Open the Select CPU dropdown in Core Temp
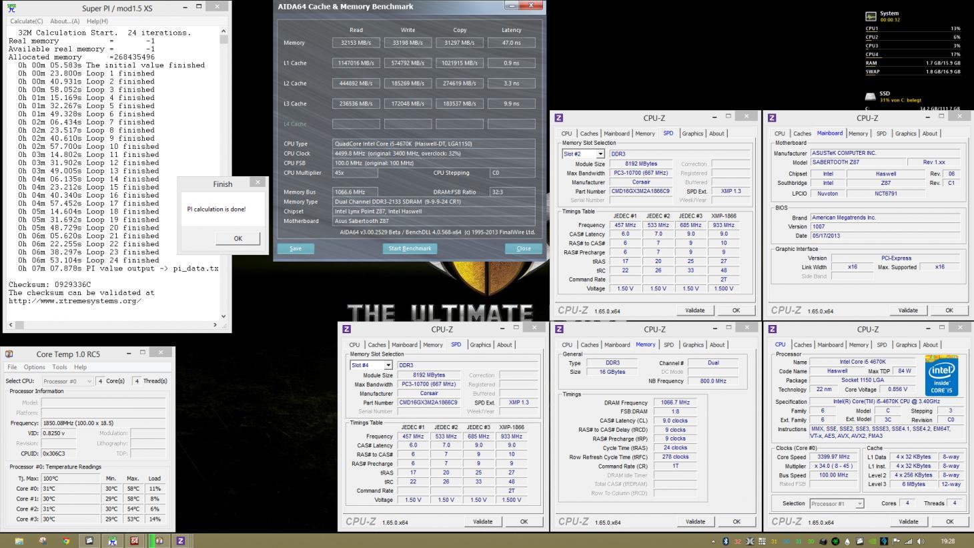This screenshot has height=548, width=974. [89, 381]
